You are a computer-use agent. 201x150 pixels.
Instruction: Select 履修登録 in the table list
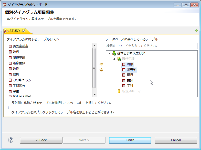[19, 63]
